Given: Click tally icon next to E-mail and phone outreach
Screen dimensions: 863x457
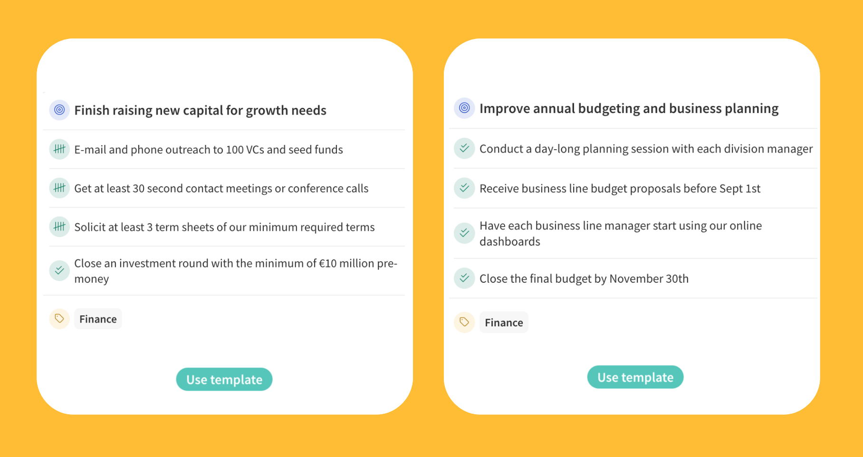Looking at the screenshot, I should coord(59,150).
